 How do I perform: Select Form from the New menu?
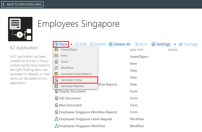(75, 62)
